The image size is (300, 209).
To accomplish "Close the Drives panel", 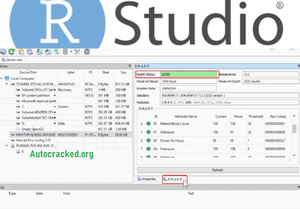I will [x=129, y=66].
